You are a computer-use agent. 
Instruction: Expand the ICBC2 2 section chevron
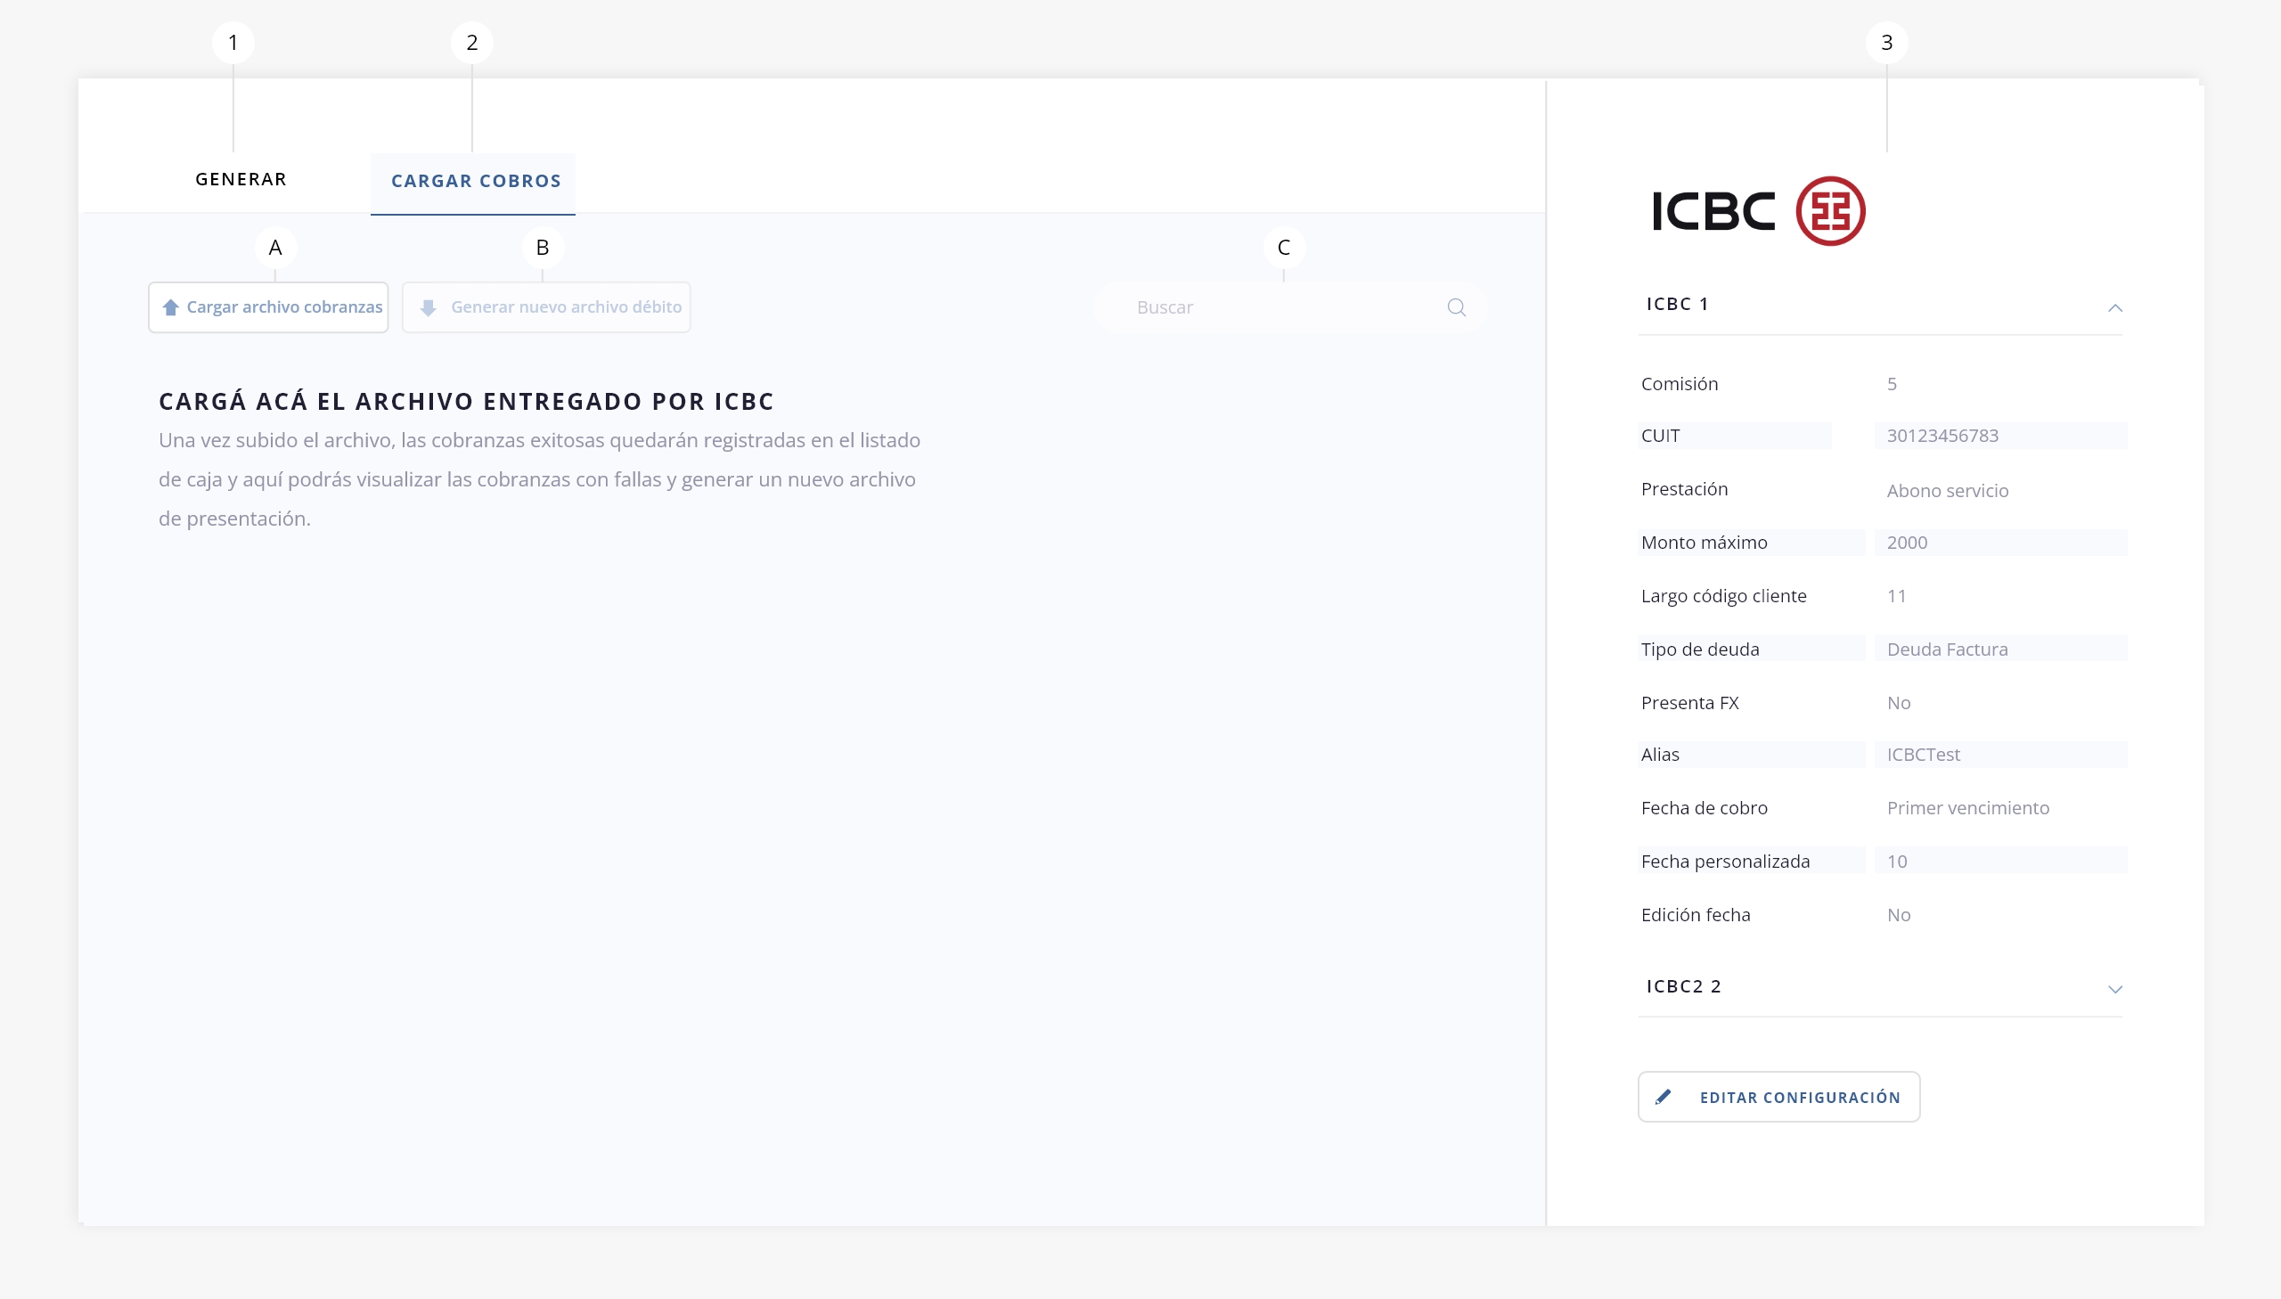click(x=2115, y=990)
